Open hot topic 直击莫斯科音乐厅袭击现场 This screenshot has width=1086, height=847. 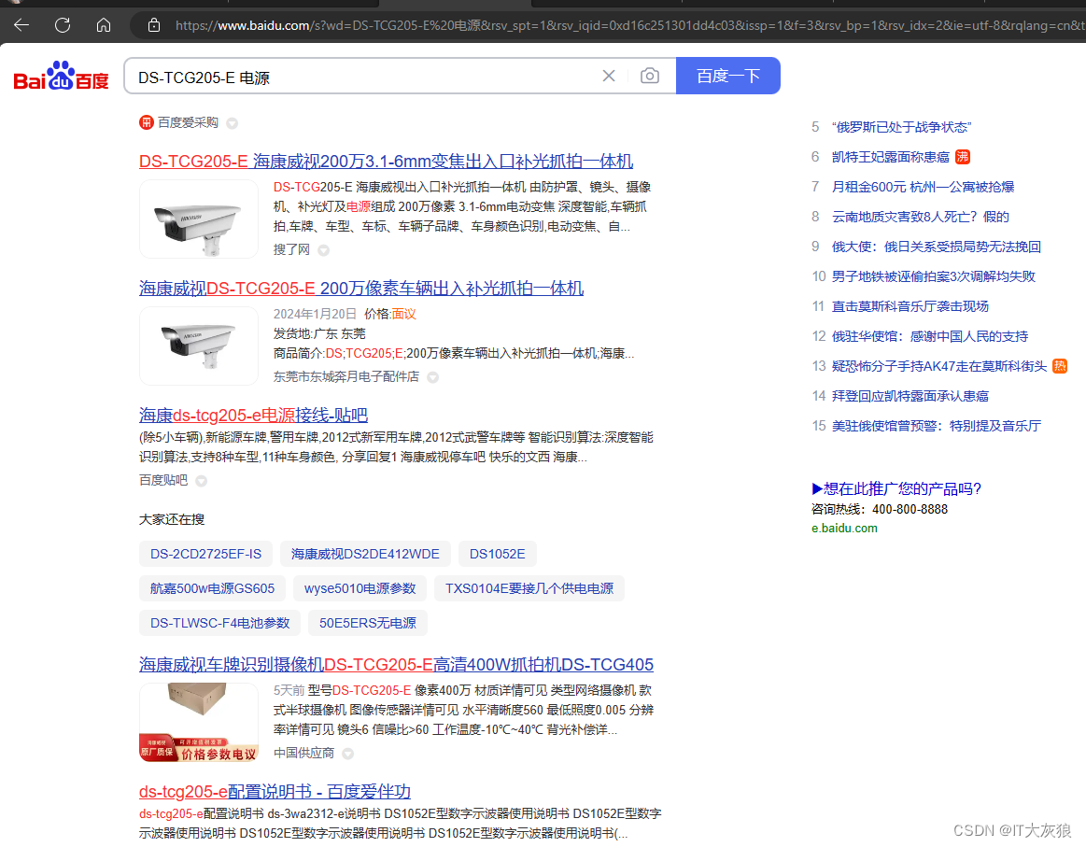[910, 306]
